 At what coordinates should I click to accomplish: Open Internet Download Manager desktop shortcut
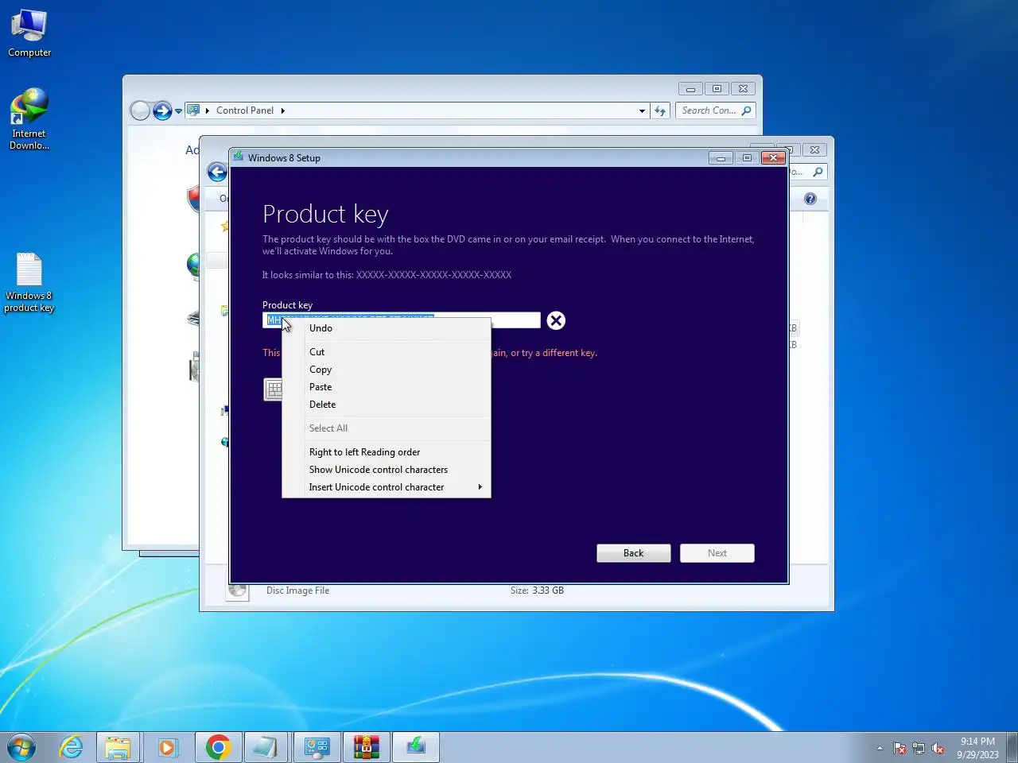(29, 119)
